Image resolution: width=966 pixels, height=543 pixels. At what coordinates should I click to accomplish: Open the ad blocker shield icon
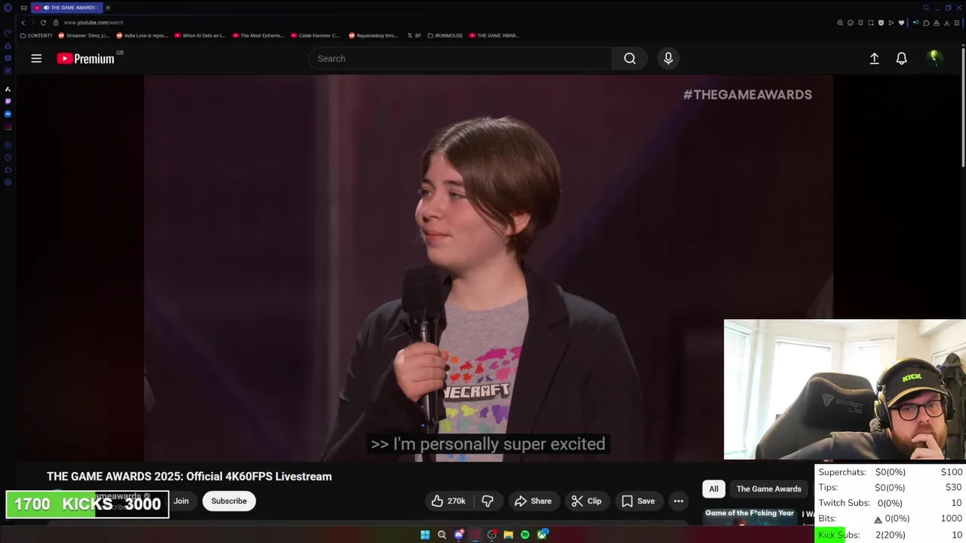tap(881, 23)
